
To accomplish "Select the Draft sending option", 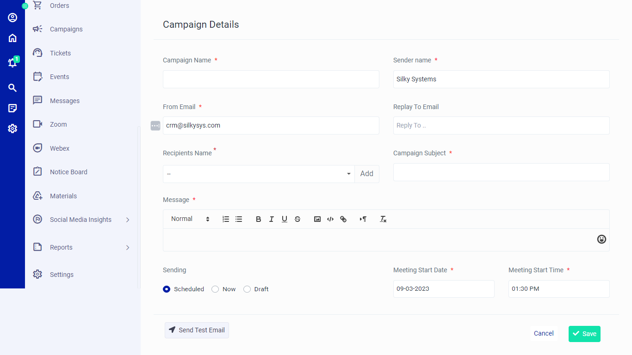I will point(247,288).
